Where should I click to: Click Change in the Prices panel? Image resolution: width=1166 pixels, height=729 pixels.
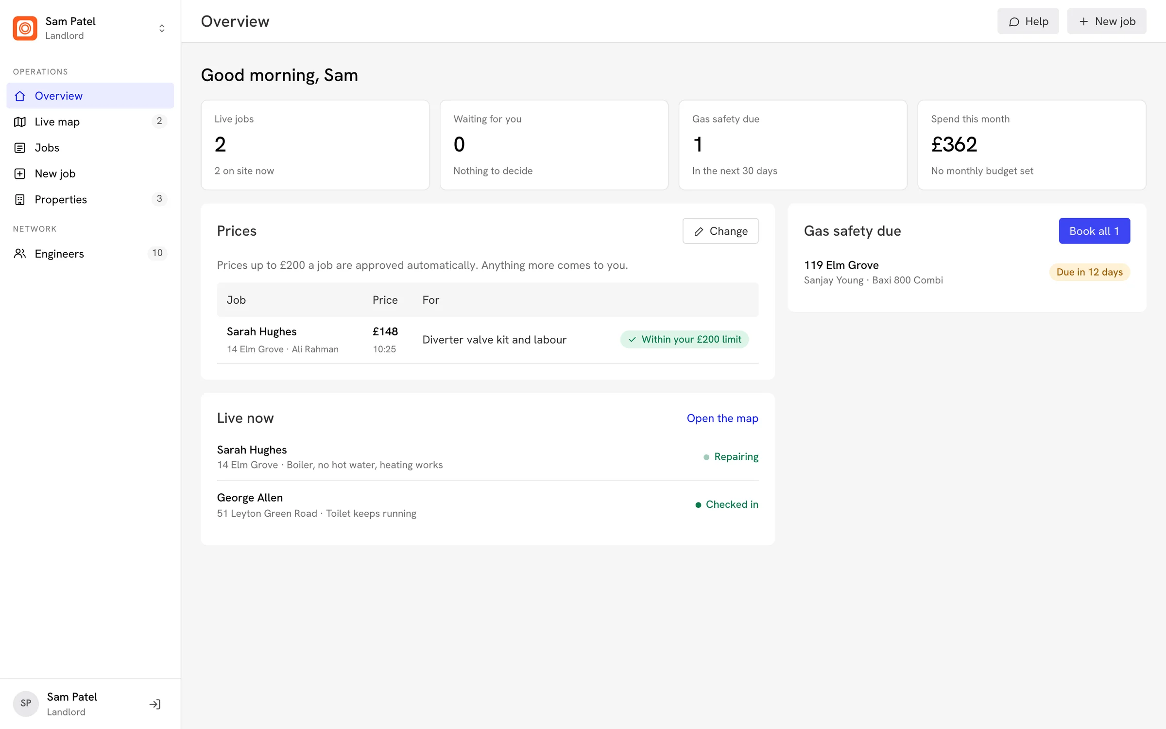[720, 231]
